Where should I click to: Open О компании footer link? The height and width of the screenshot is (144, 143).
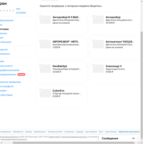(x=69, y=132)
